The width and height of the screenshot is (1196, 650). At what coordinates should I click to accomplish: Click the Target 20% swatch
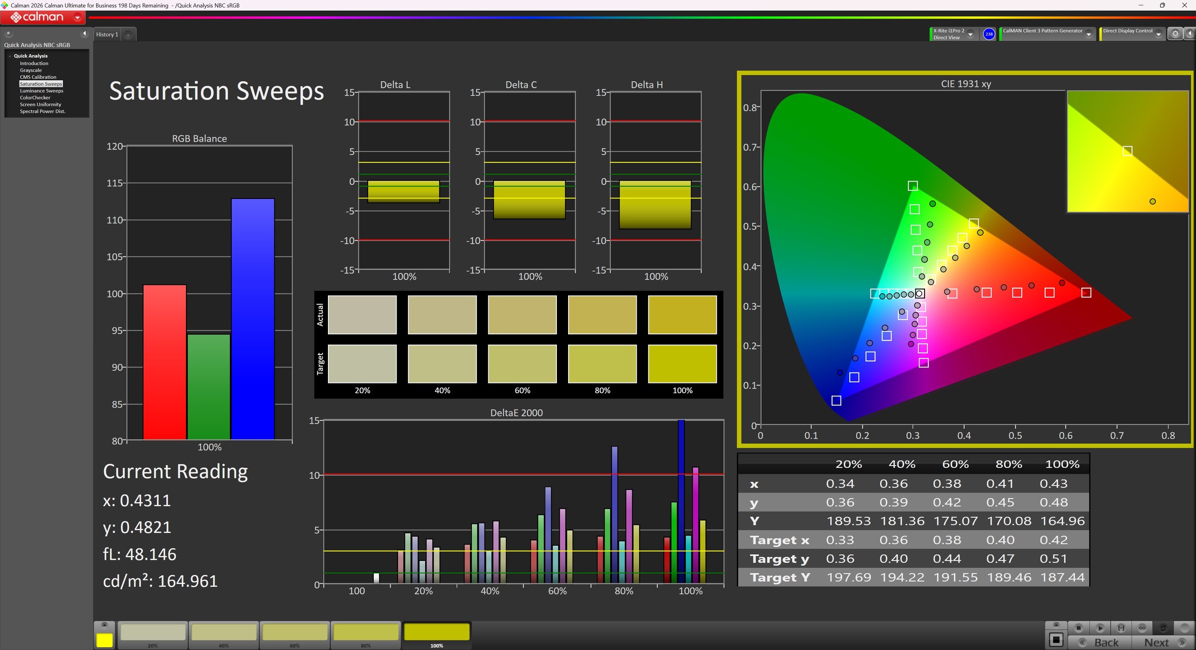pos(362,364)
